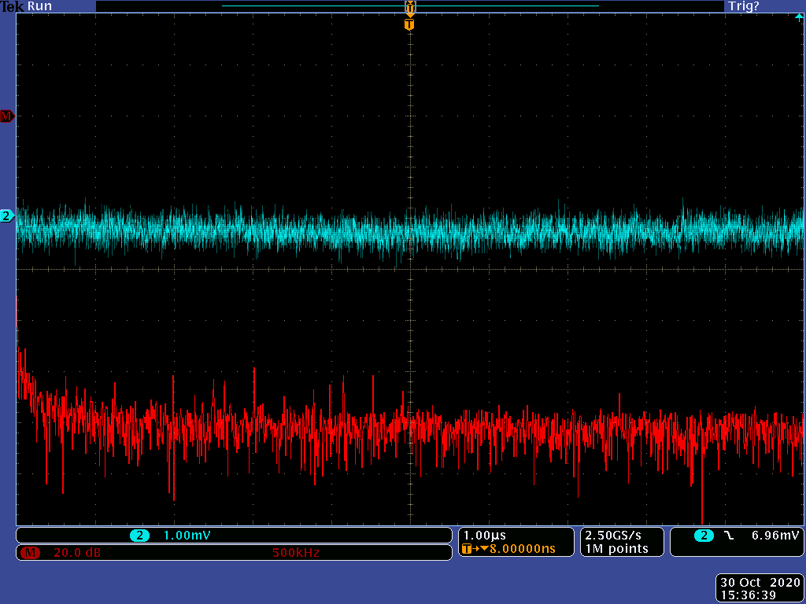Viewport: 806px width, 604px height.
Task: Click the channel 2 badge in vertical readout
Action: pos(140,536)
